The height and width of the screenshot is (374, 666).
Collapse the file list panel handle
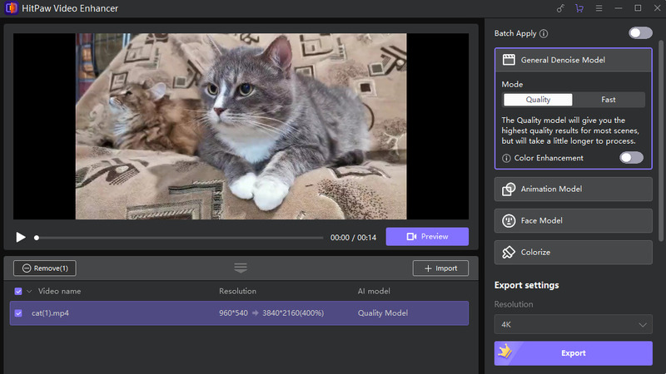pyautogui.click(x=241, y=268)
